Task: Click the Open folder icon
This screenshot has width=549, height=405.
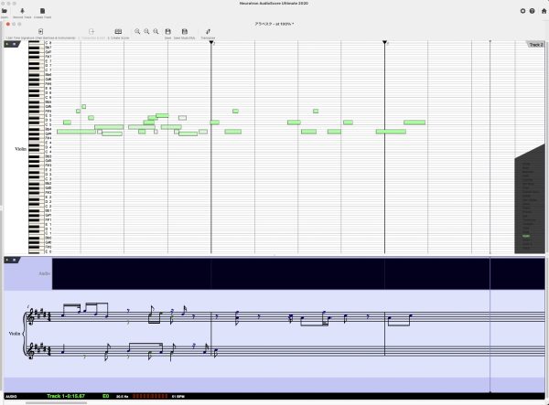Action: pos(5,11)
